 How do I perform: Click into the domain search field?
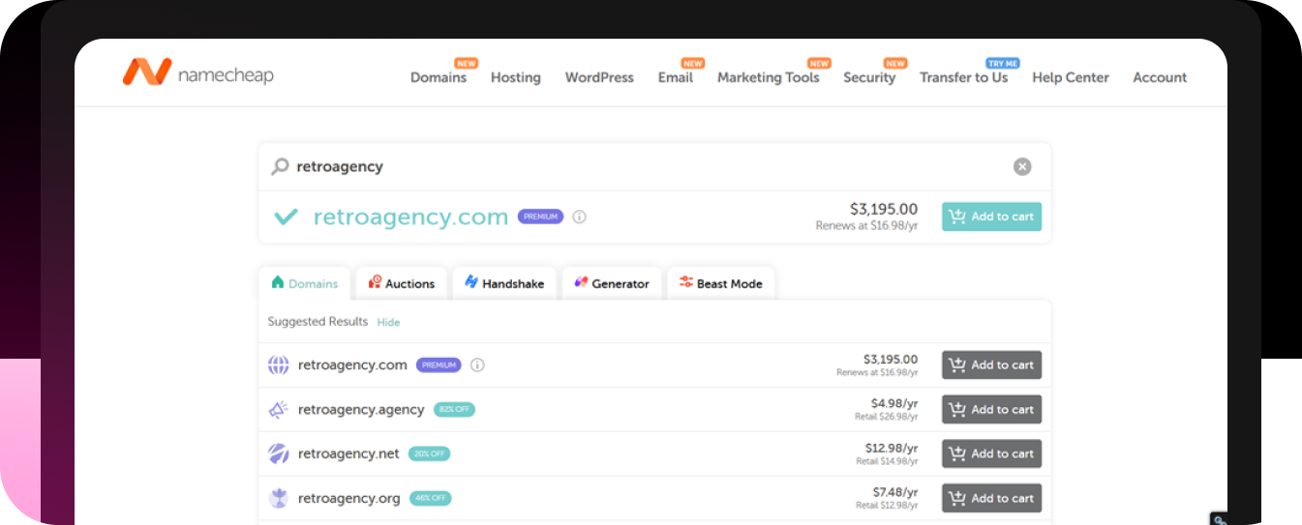point(653,166)
